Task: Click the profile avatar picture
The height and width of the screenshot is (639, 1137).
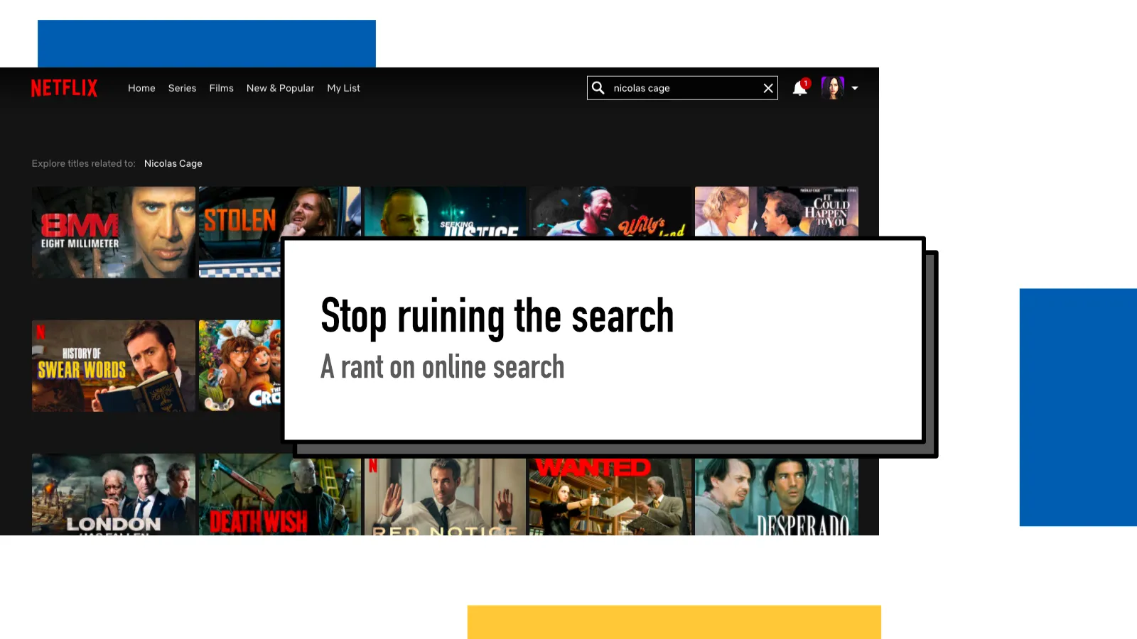Action: click(832, 88)
